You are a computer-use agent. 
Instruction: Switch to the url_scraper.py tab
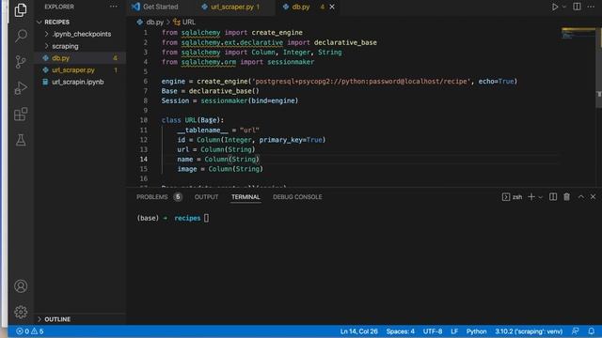(x=231, y=7)
